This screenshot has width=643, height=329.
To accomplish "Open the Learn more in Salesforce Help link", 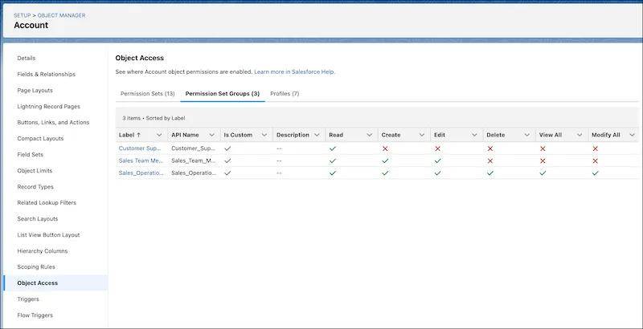I will click(294, 71).
